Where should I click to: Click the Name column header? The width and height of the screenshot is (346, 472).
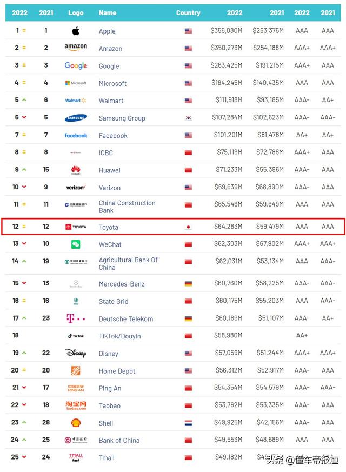(x=108, y=13)
